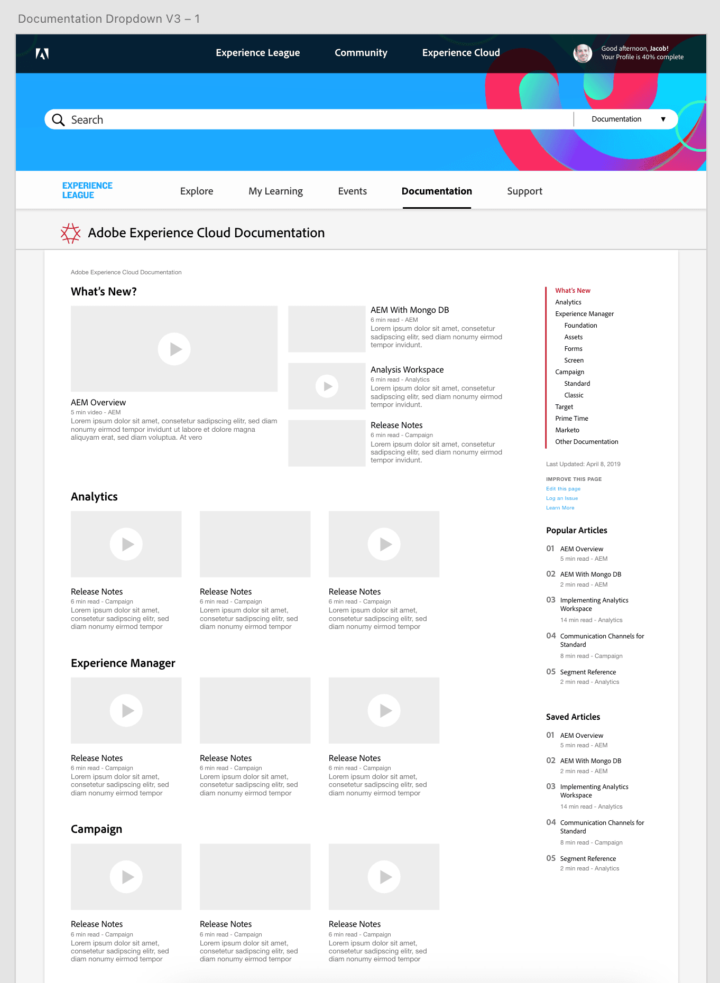Screen dimensions: 720x983
Task: Select Forms in the side index
Action: pos(573,349)
